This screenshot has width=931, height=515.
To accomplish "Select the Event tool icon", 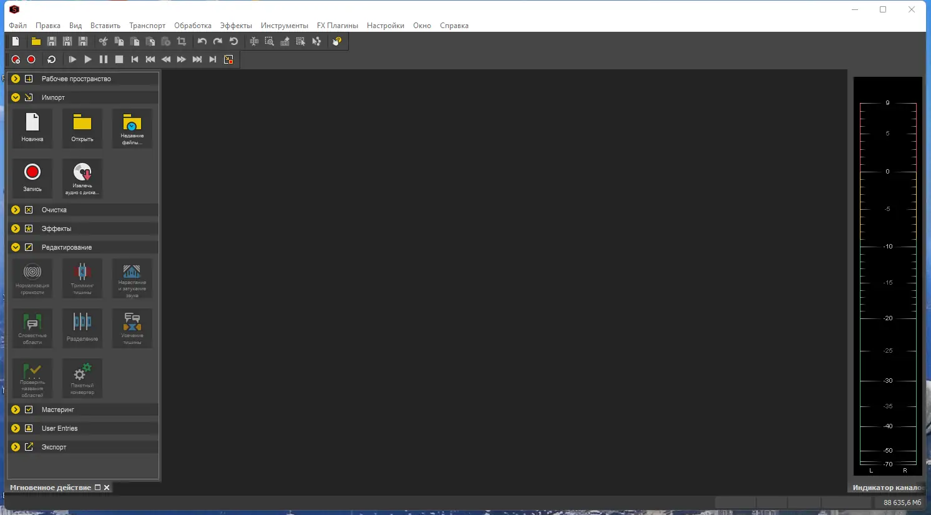I will [301, 41].
